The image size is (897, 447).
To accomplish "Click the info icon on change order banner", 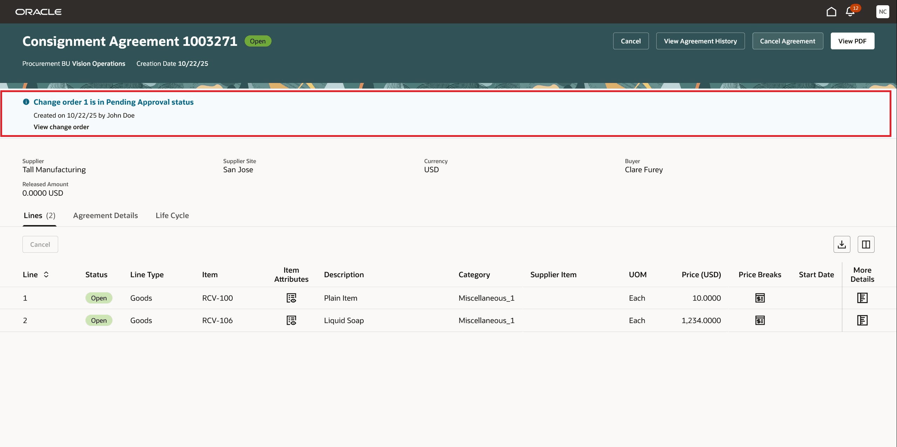I will pyautogui.click(x=26, y=102).
